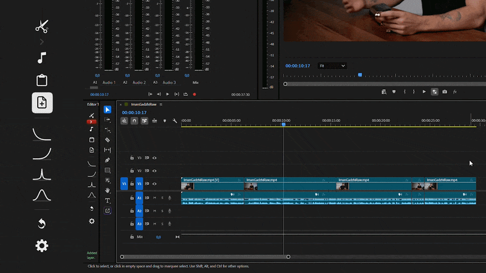
Task: Click the Mix track volume value
Action: pos(159,237)
